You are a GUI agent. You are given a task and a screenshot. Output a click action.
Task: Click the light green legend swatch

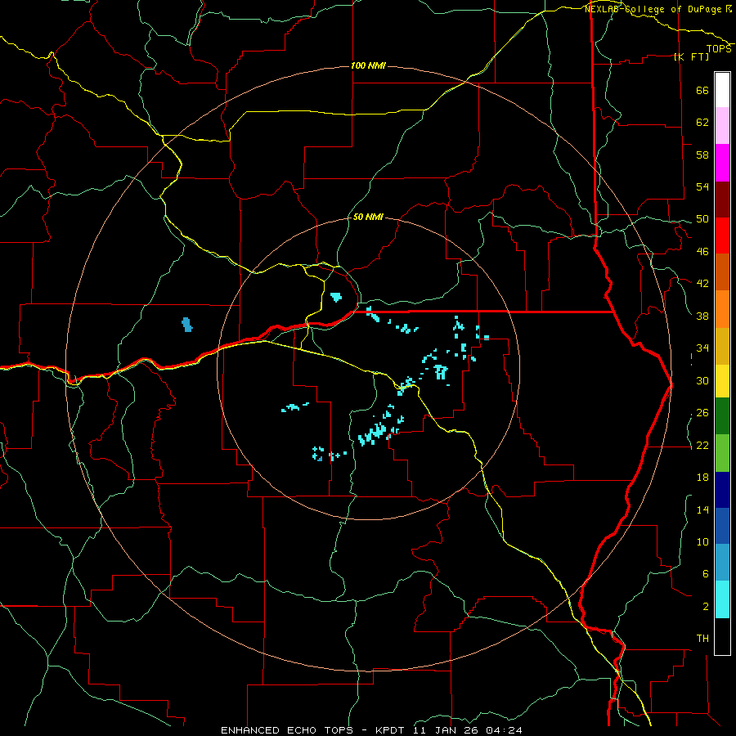coord(722,453)
